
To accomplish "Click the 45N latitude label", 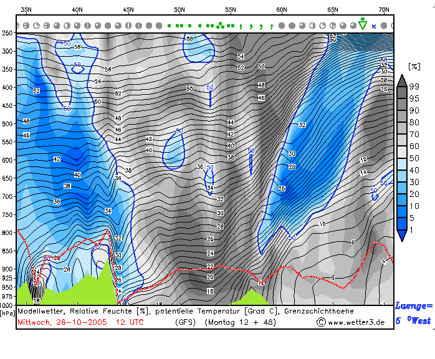I will [128, 10].
